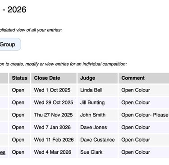The image size is (169, 165).
Task: Click judge name Sue Clark
Action: tap(91, 152)
